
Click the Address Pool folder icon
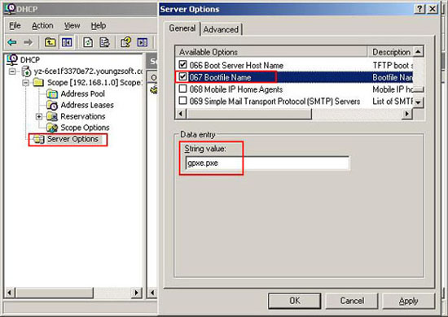tap(52, 93)
